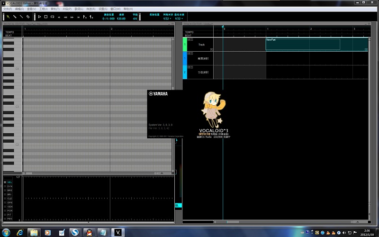Open QQ penguin from the taskbar
This screenshot has width=379, height=237.
[x=88, y=232]
